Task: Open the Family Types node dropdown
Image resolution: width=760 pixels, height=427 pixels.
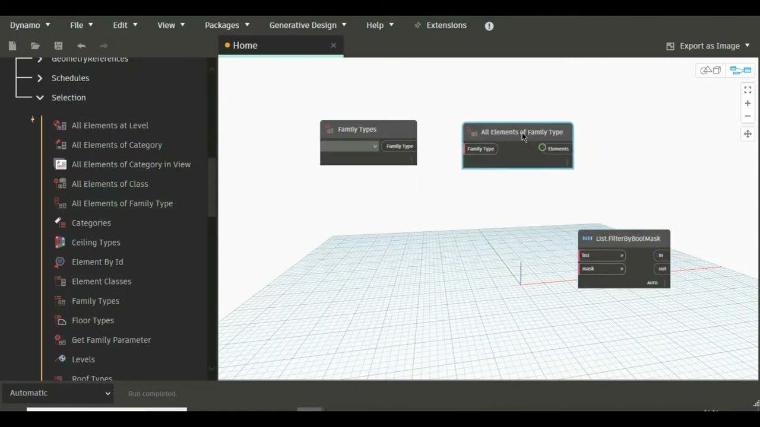Action: point(350,146)
